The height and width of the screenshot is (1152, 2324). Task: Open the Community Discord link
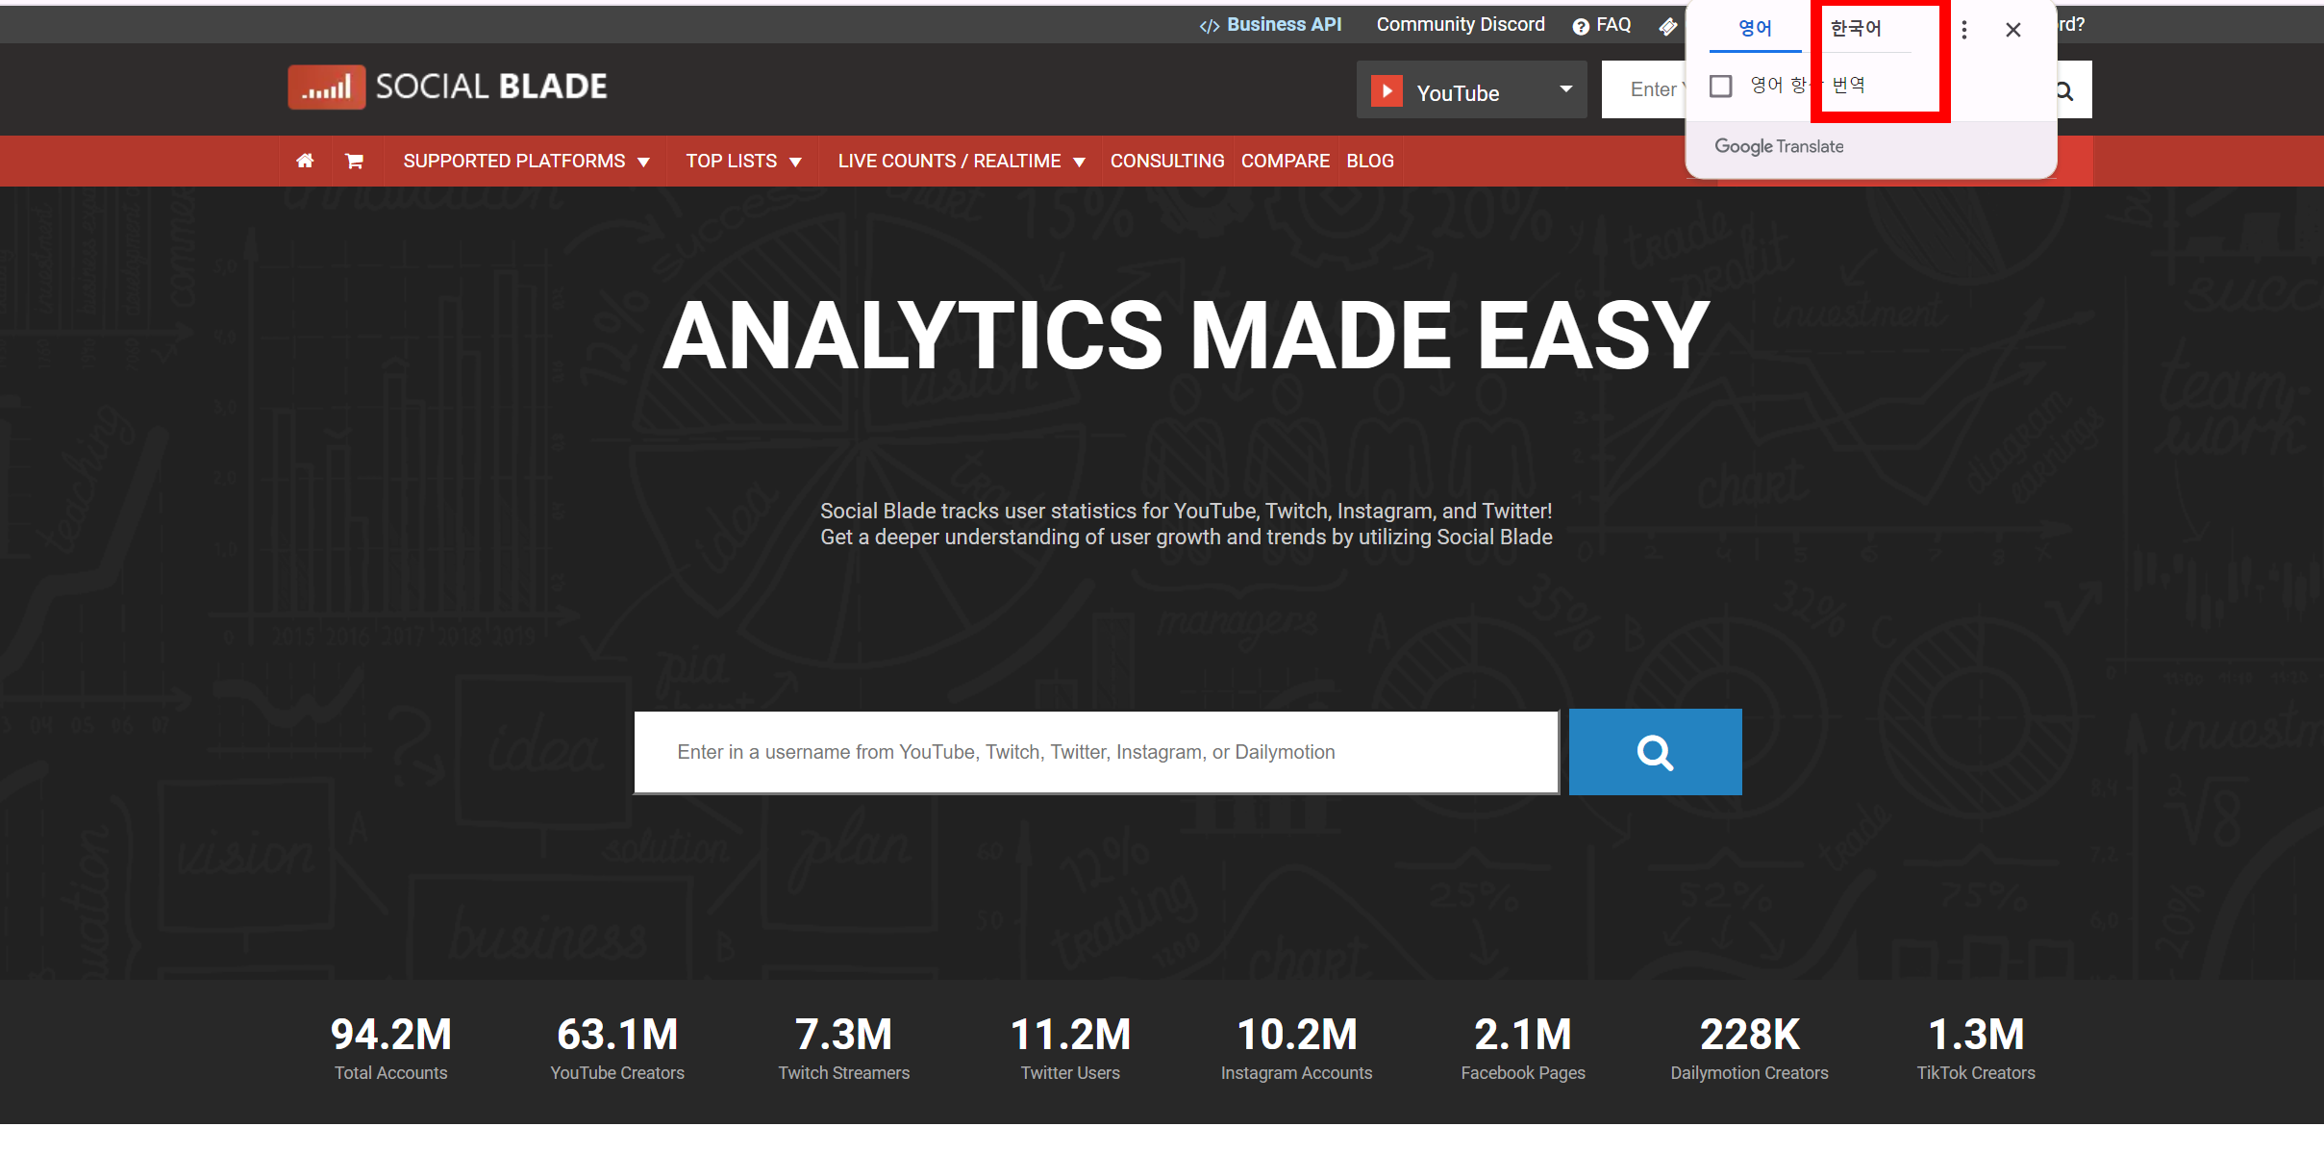[1460, 25]
